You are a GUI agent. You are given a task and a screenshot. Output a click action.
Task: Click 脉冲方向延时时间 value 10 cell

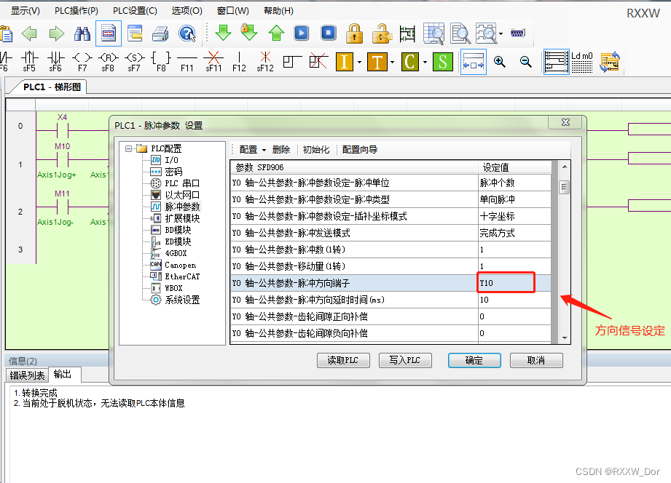(514, 300)
